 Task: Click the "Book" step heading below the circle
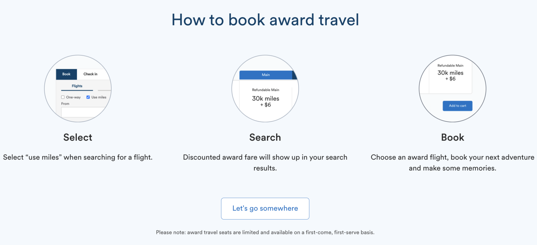453,137
